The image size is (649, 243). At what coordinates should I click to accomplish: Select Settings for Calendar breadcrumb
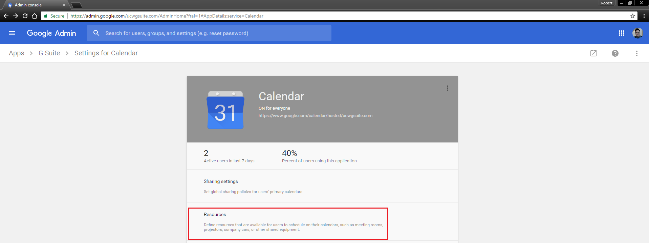(106, 53)
